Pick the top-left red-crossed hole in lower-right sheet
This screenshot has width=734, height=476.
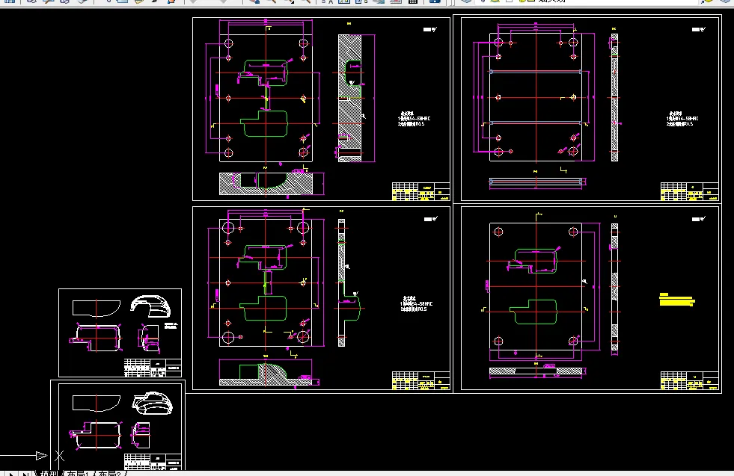point(498,232)
